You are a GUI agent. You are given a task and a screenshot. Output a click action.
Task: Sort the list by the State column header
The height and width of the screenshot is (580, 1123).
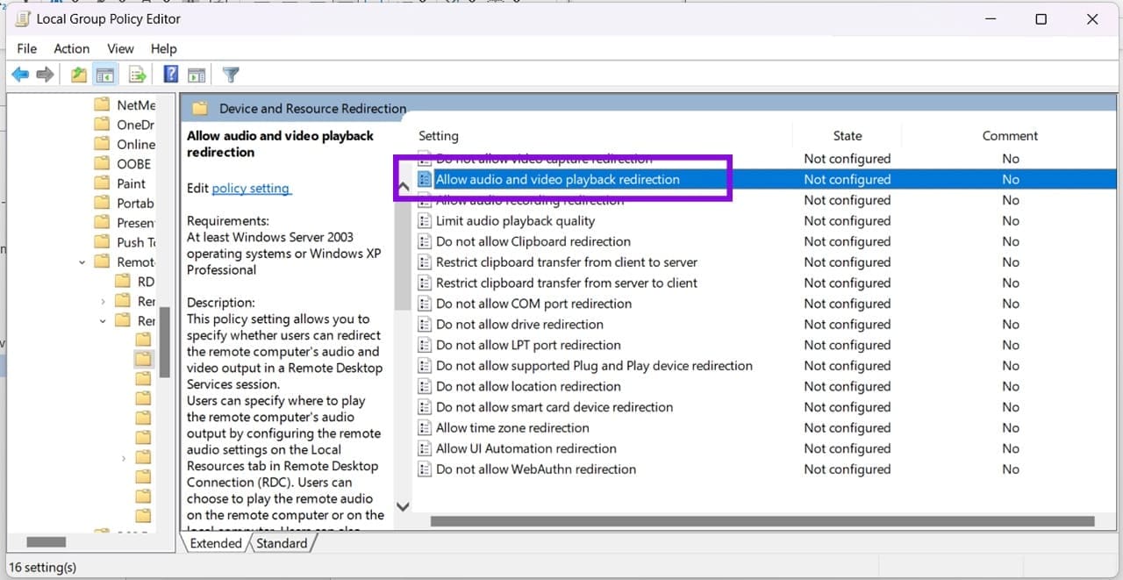tap(848, 136)
